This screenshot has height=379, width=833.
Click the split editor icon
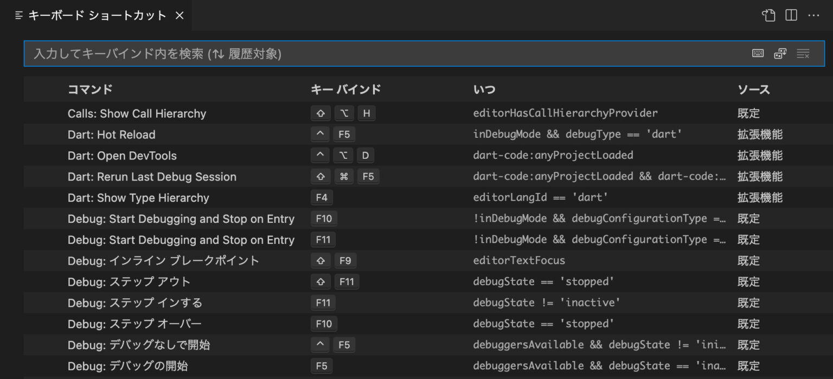791,15
